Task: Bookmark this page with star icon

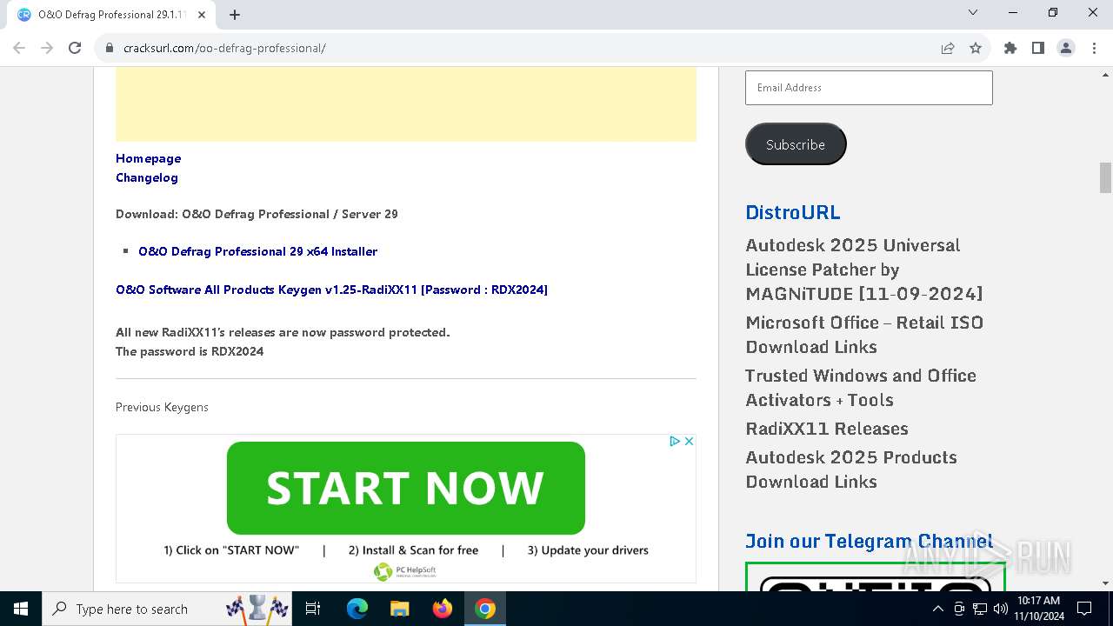Action: (976, 48)
